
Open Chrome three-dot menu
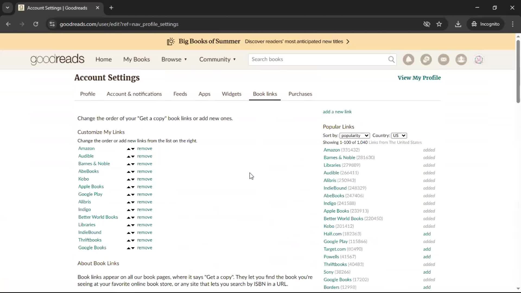(x=513, y=24)
